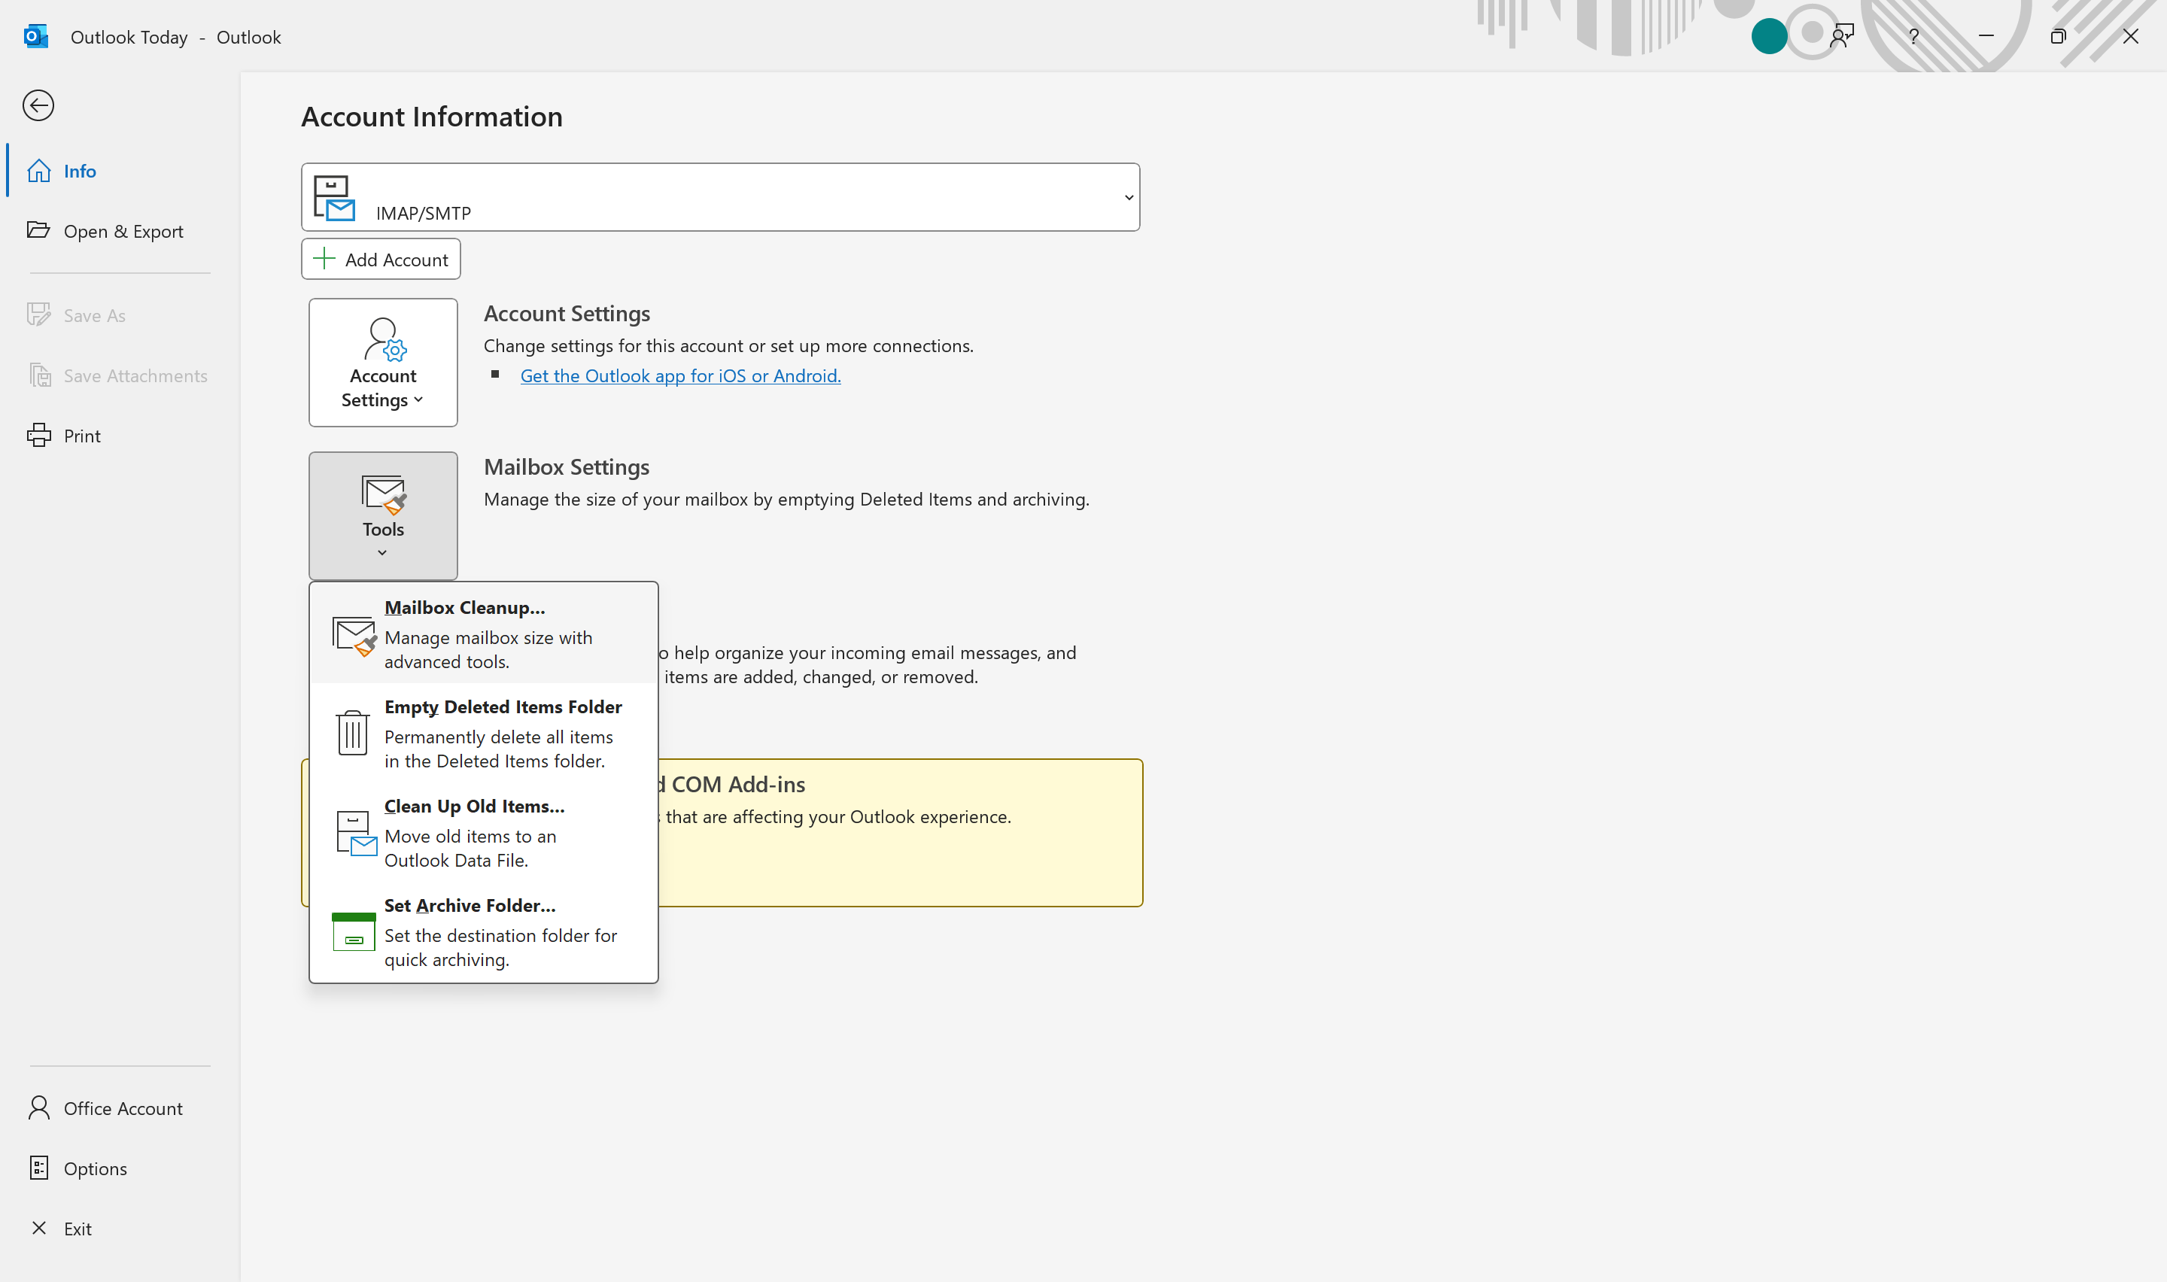Viewport: 2167px width, 1282px height.
Task: Click the green archive folder icon
Action: (x=354, y=932)
